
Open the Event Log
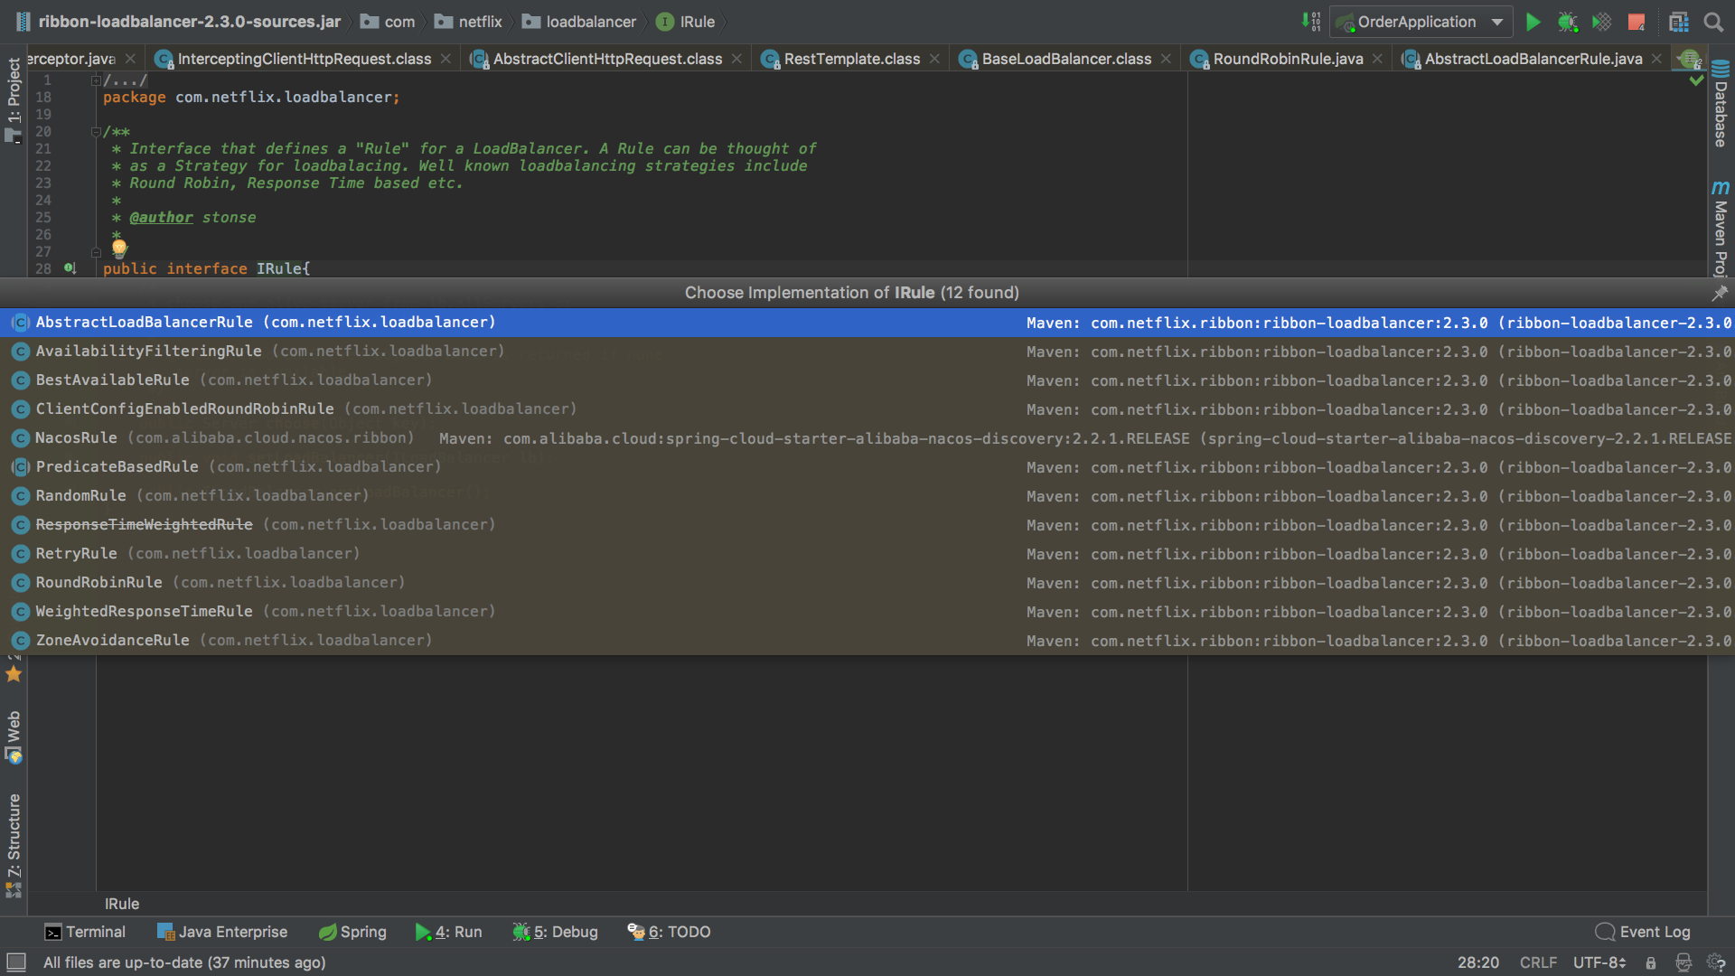point(1643,932)
